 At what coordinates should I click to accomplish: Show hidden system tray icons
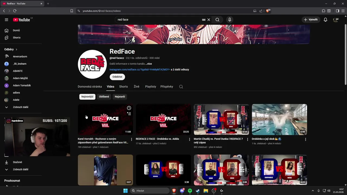pyautogui.click(x=313, y=191)
